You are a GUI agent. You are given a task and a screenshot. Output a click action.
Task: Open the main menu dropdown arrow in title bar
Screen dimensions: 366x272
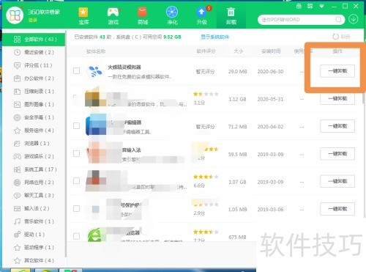[x=322, y=6]
